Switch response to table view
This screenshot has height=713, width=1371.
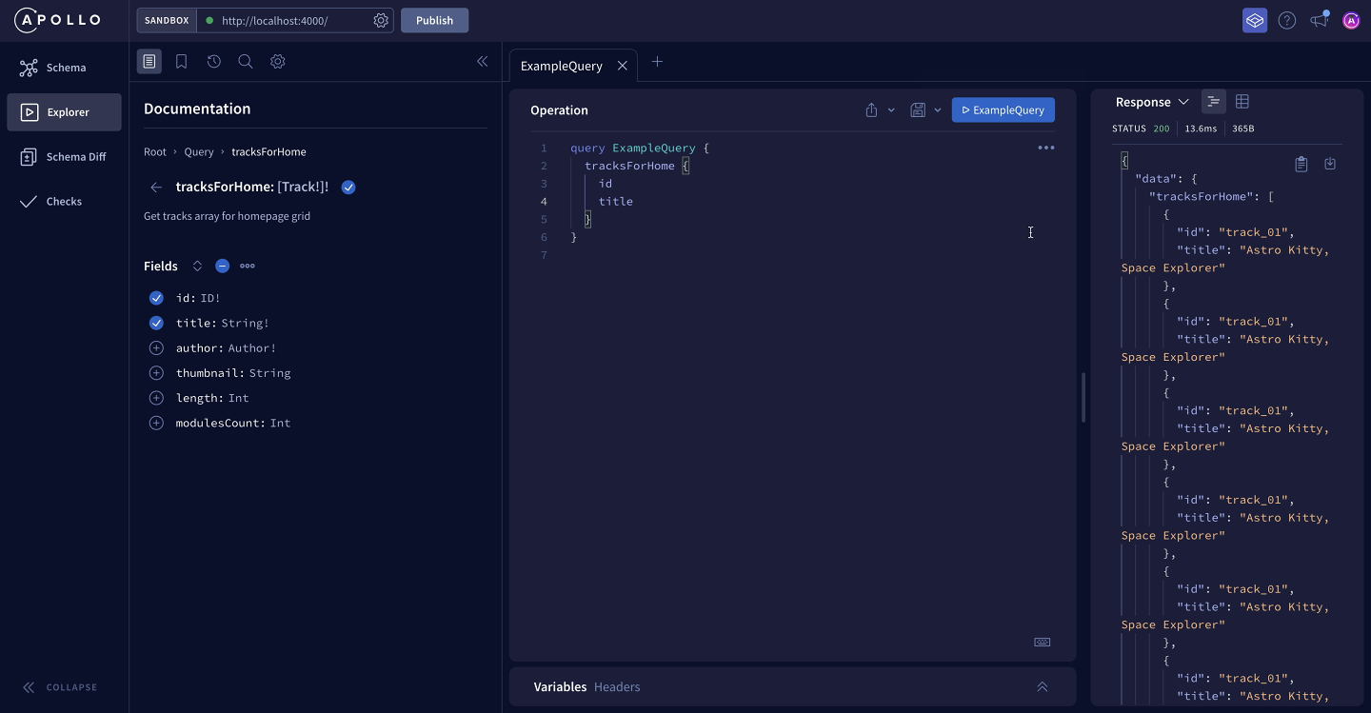pyautogui.click(x=1242, y=102)
